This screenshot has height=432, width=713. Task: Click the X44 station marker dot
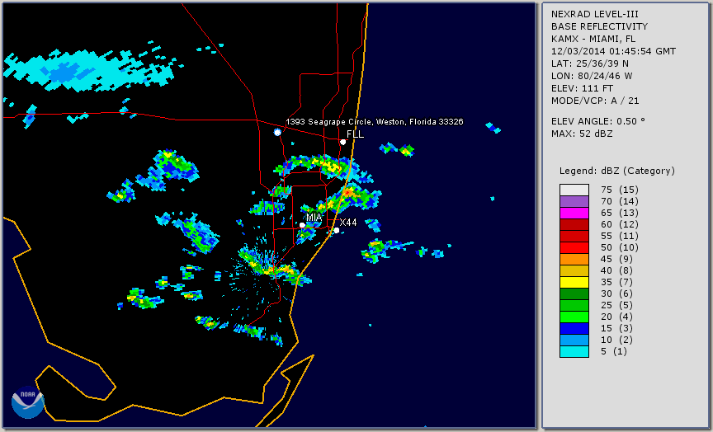[x=337, y=231]
